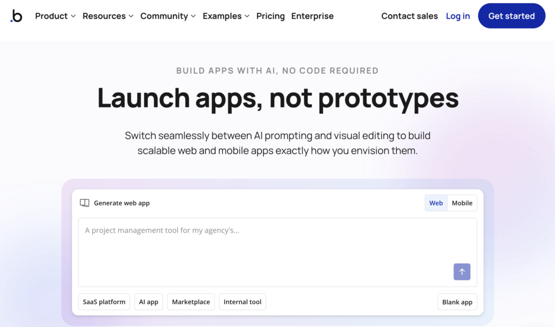
Task: Expand the Product dropdown menu
Action: [x=55, y=16]
